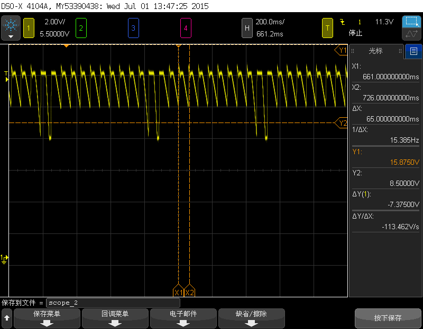Click the 2.00V/ vertical scale readout

pos(55,22)
